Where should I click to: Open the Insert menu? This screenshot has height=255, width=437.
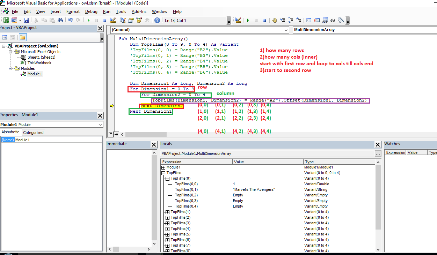click(56, 12)
